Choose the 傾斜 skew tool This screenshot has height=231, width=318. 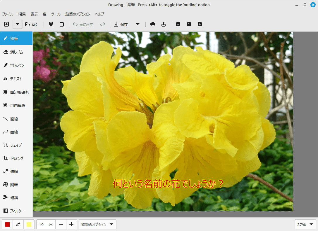[16, 198]
